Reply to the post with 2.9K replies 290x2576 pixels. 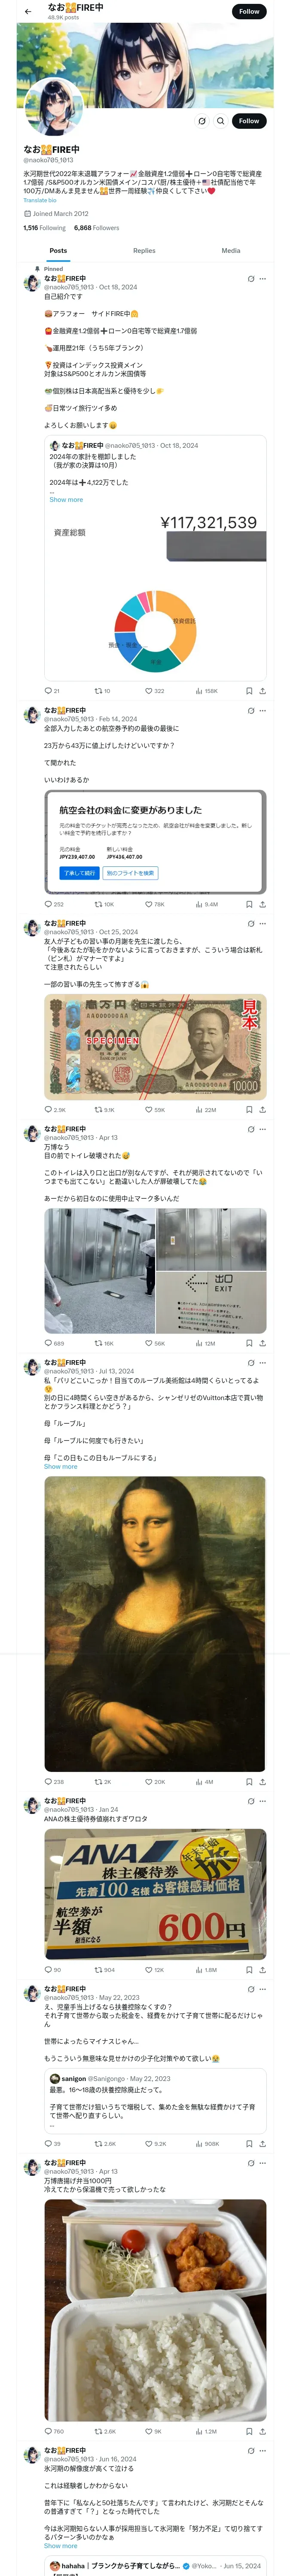point(55,1109)
